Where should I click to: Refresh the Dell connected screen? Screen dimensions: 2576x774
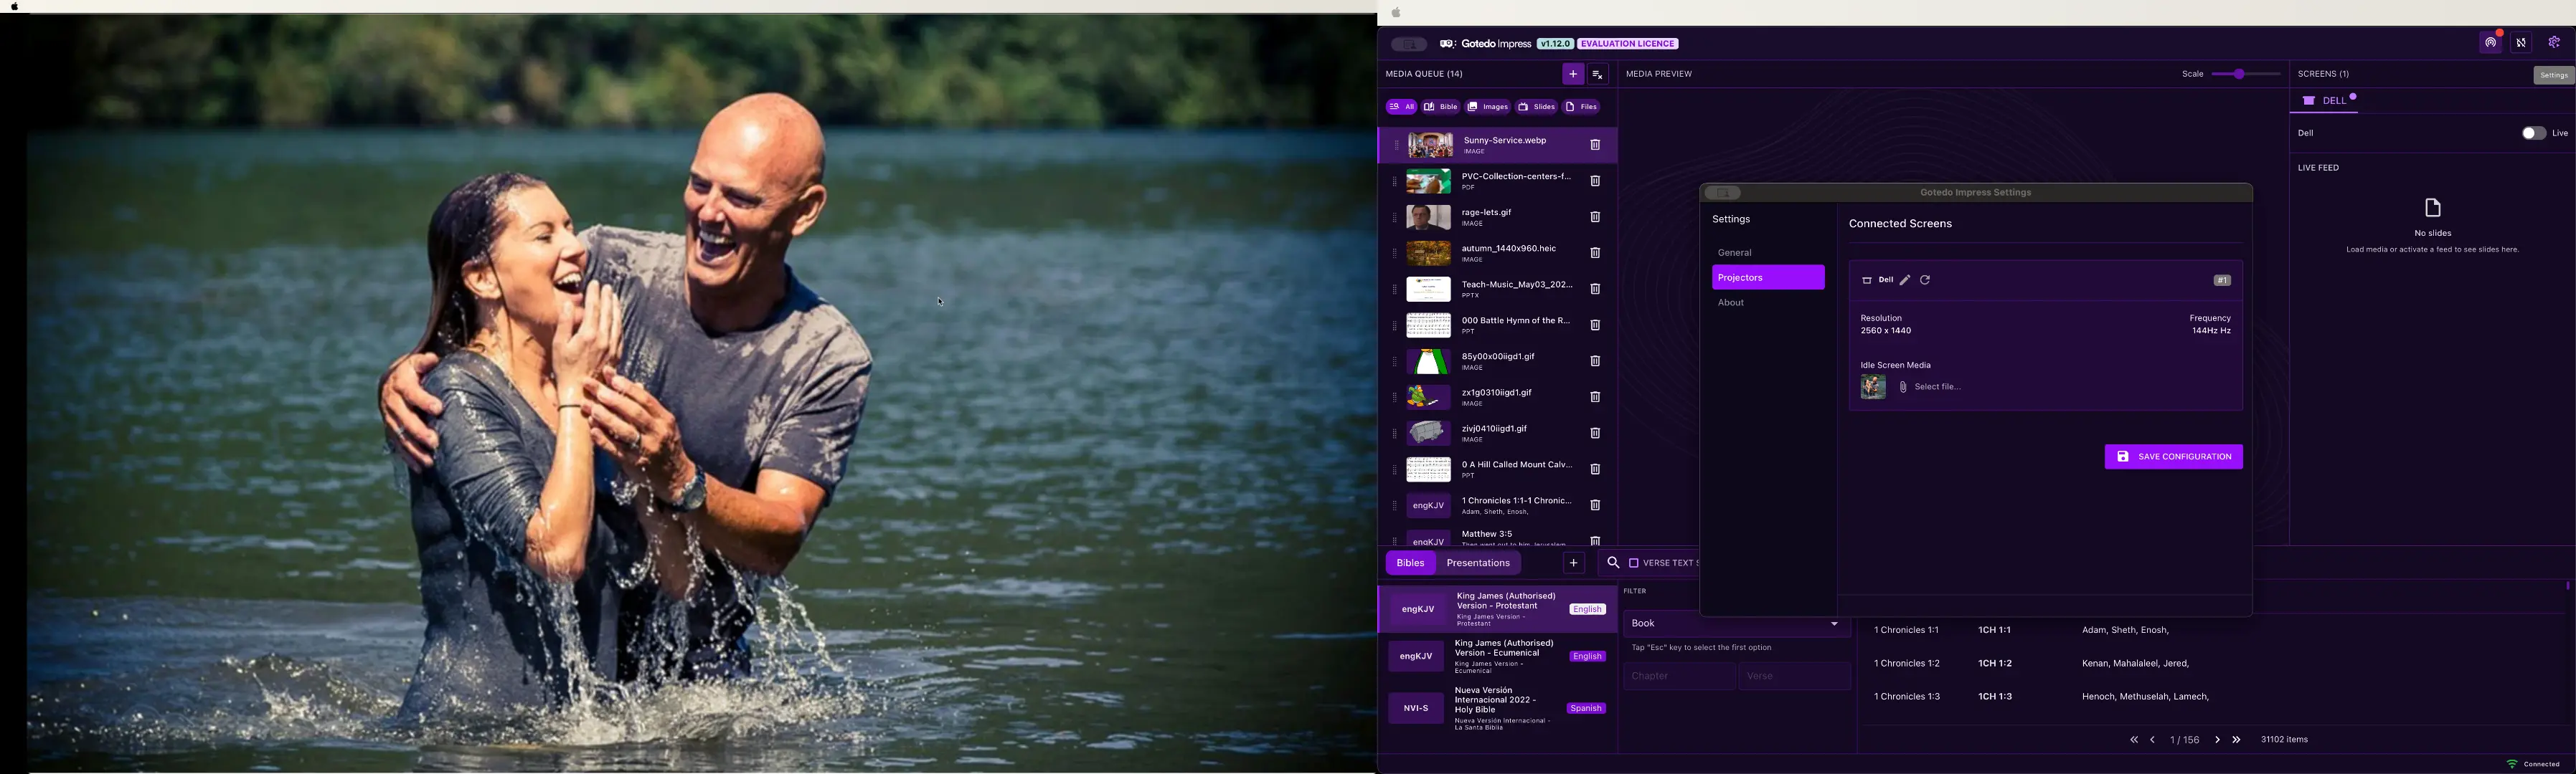1925,281
